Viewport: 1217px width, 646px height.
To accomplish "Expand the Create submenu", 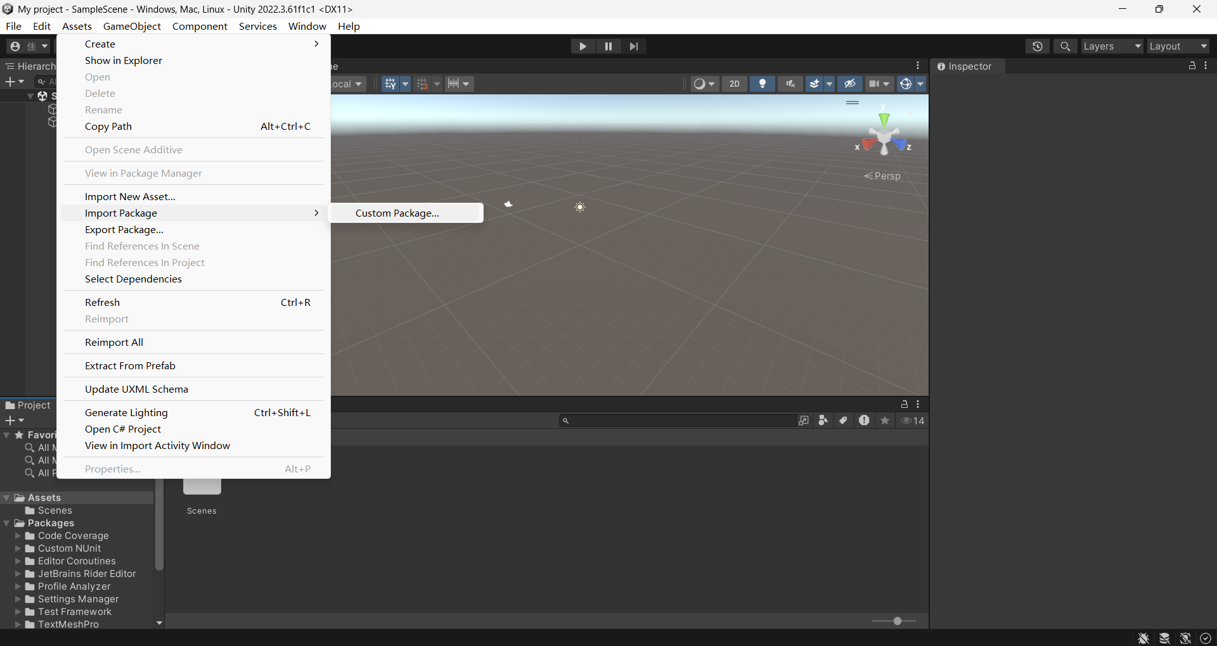I will (193, 44).
